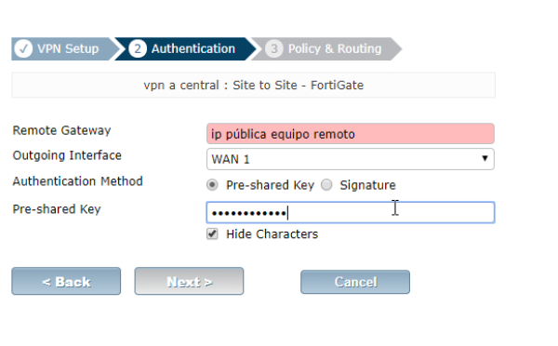
Task: Select the Pre-shared Key radio button
Action: point(212,185)
